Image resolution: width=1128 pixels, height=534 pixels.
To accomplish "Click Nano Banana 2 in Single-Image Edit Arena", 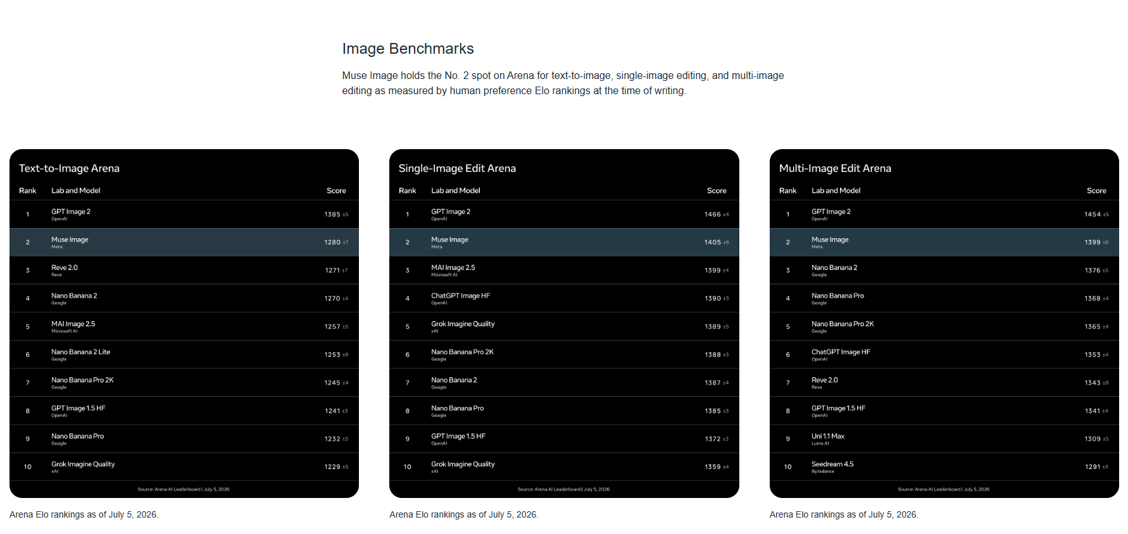I will (x=454, y=380).
